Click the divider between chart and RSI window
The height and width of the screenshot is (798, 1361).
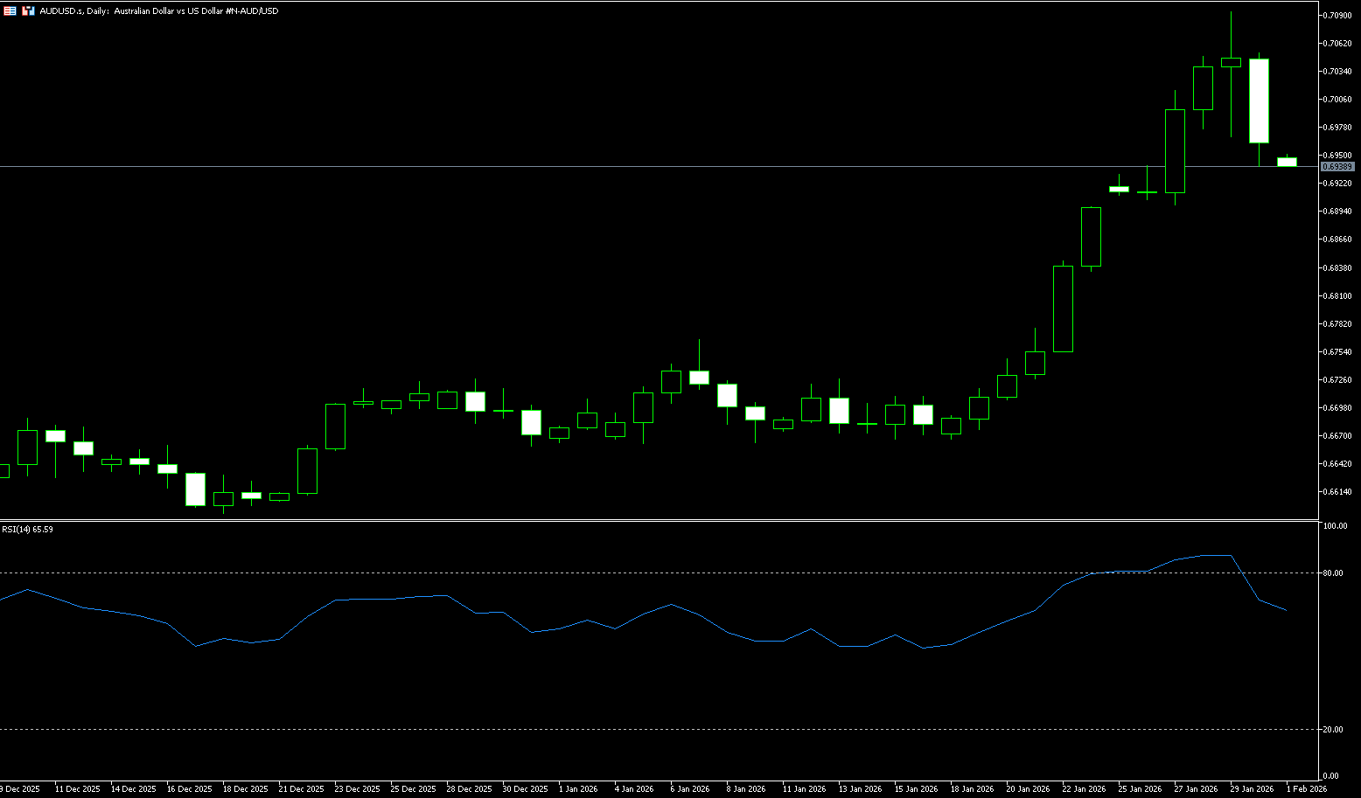(x=656, y=520)
